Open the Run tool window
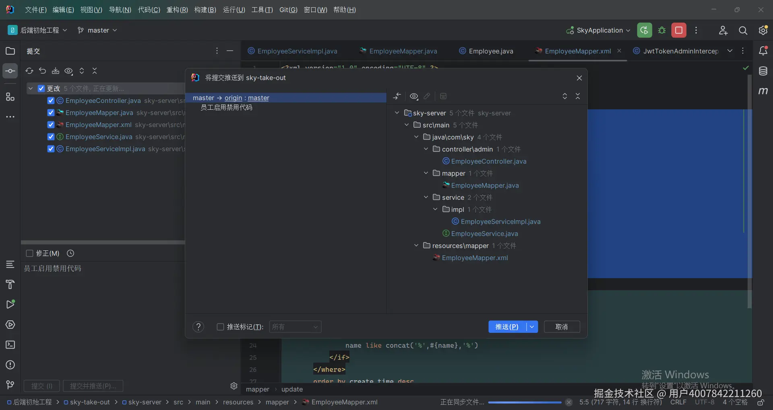The image size is (773, 410). [10, 304]
